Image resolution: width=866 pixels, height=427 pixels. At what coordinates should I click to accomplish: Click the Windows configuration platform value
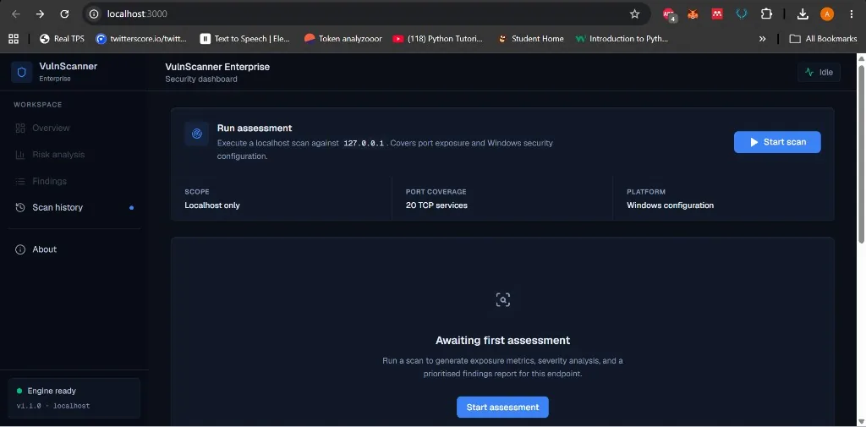pyautogui.click(x=670, y=205)
